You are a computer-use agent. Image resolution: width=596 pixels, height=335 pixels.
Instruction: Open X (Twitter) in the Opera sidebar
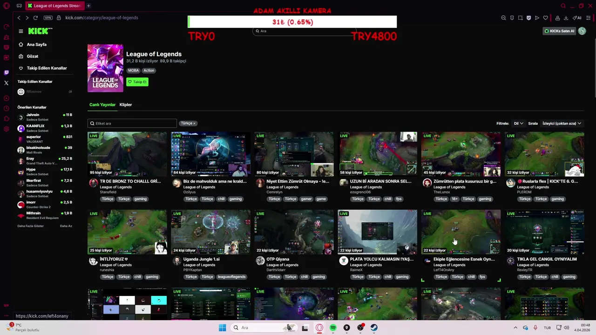pyautogui.click(x=6, y=83)
